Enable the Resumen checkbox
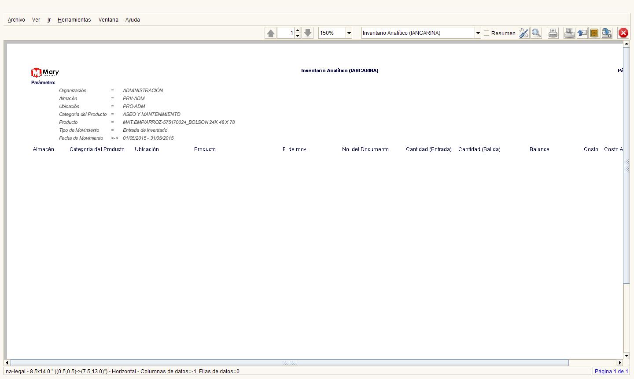The width and height of the screenshot is (634, 379). (487, 33)
